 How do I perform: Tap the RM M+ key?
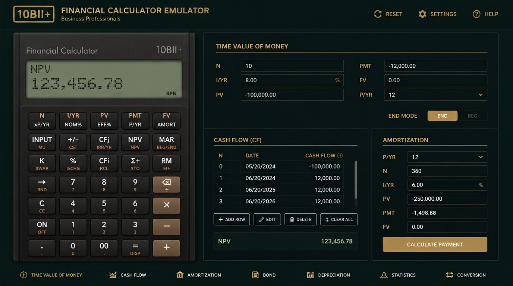(x=166, y=163)
